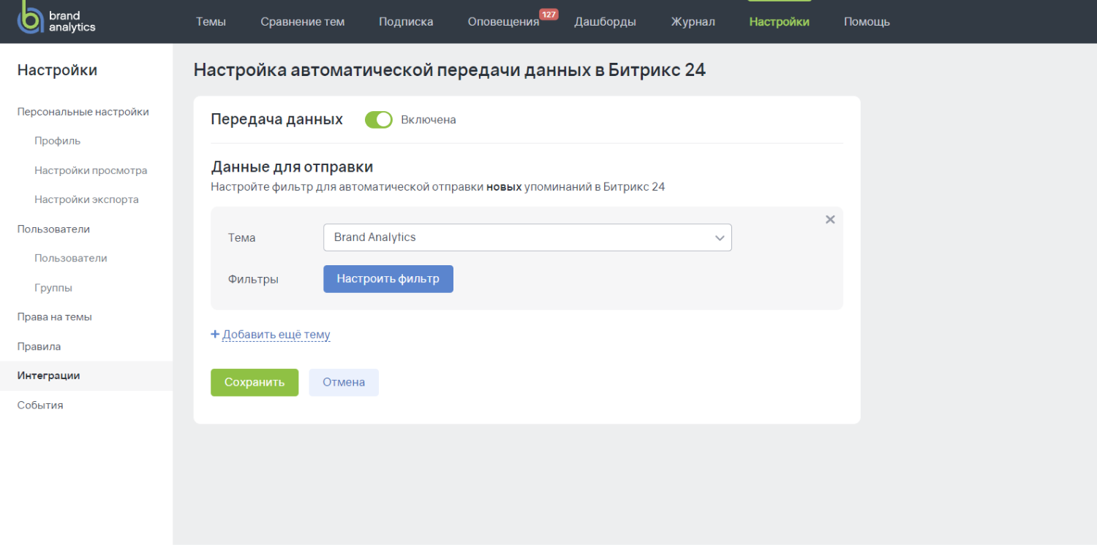Switch to Дашборды
Viewport: 1097px width, 545px height.
click(605, 22)
